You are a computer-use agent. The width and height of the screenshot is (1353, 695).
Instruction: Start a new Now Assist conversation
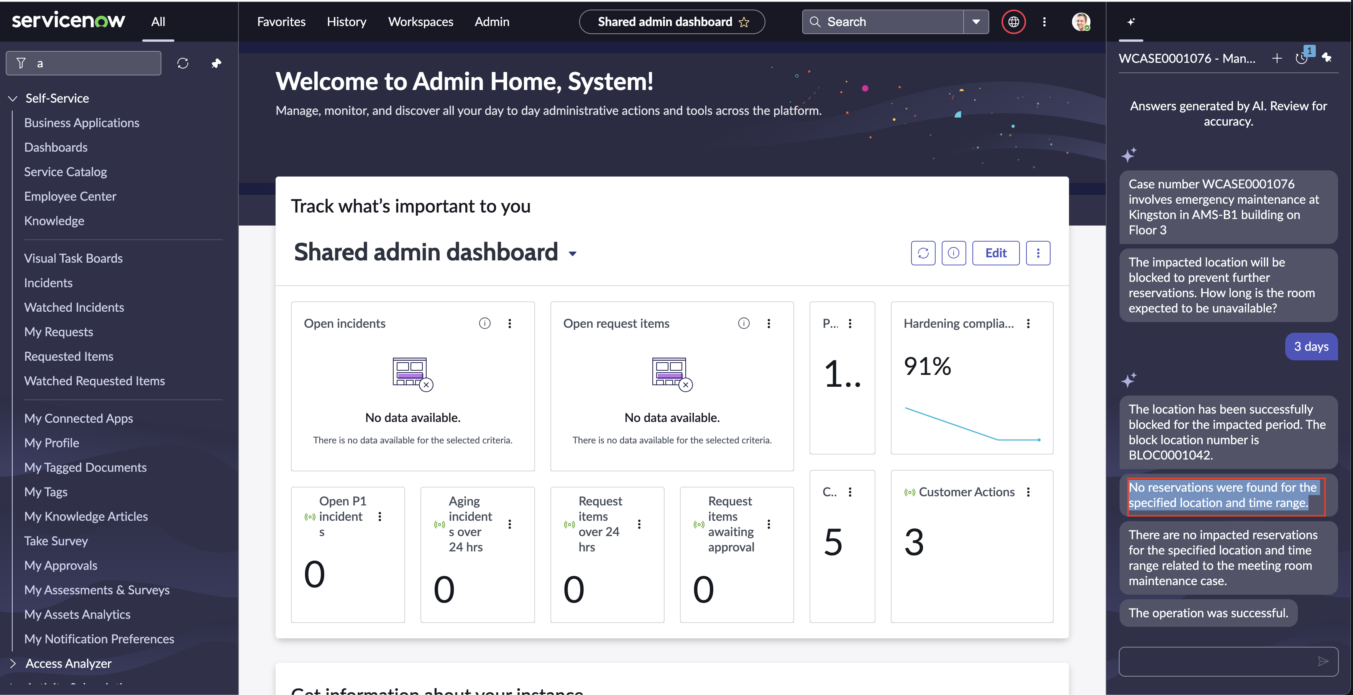1277,58
